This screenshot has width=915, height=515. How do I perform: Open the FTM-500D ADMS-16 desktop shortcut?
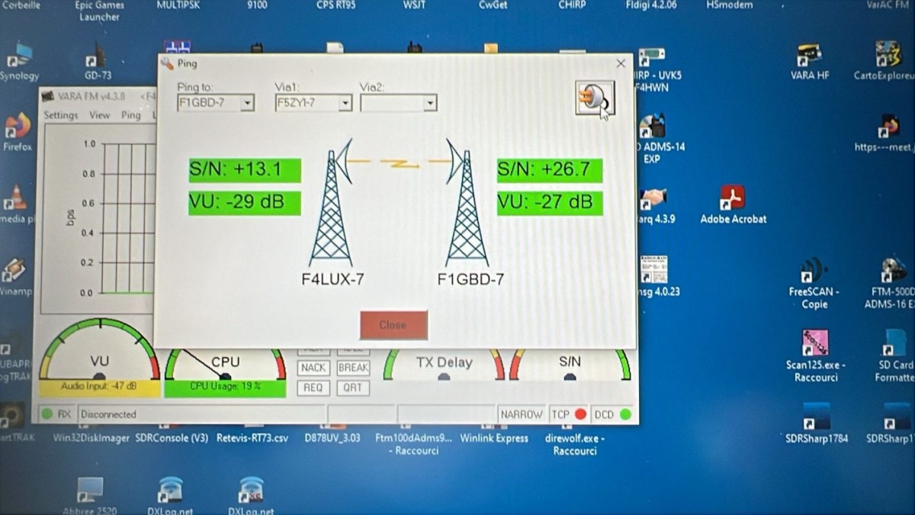click(889, 282)
